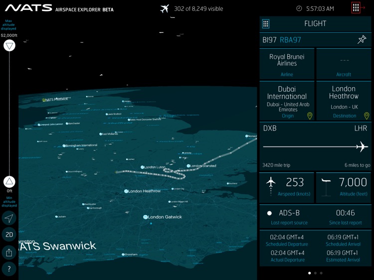Screen dimensions: 374x280
Task: Tap the Royal Brunei Airlines airline tile
Action: 287,64
